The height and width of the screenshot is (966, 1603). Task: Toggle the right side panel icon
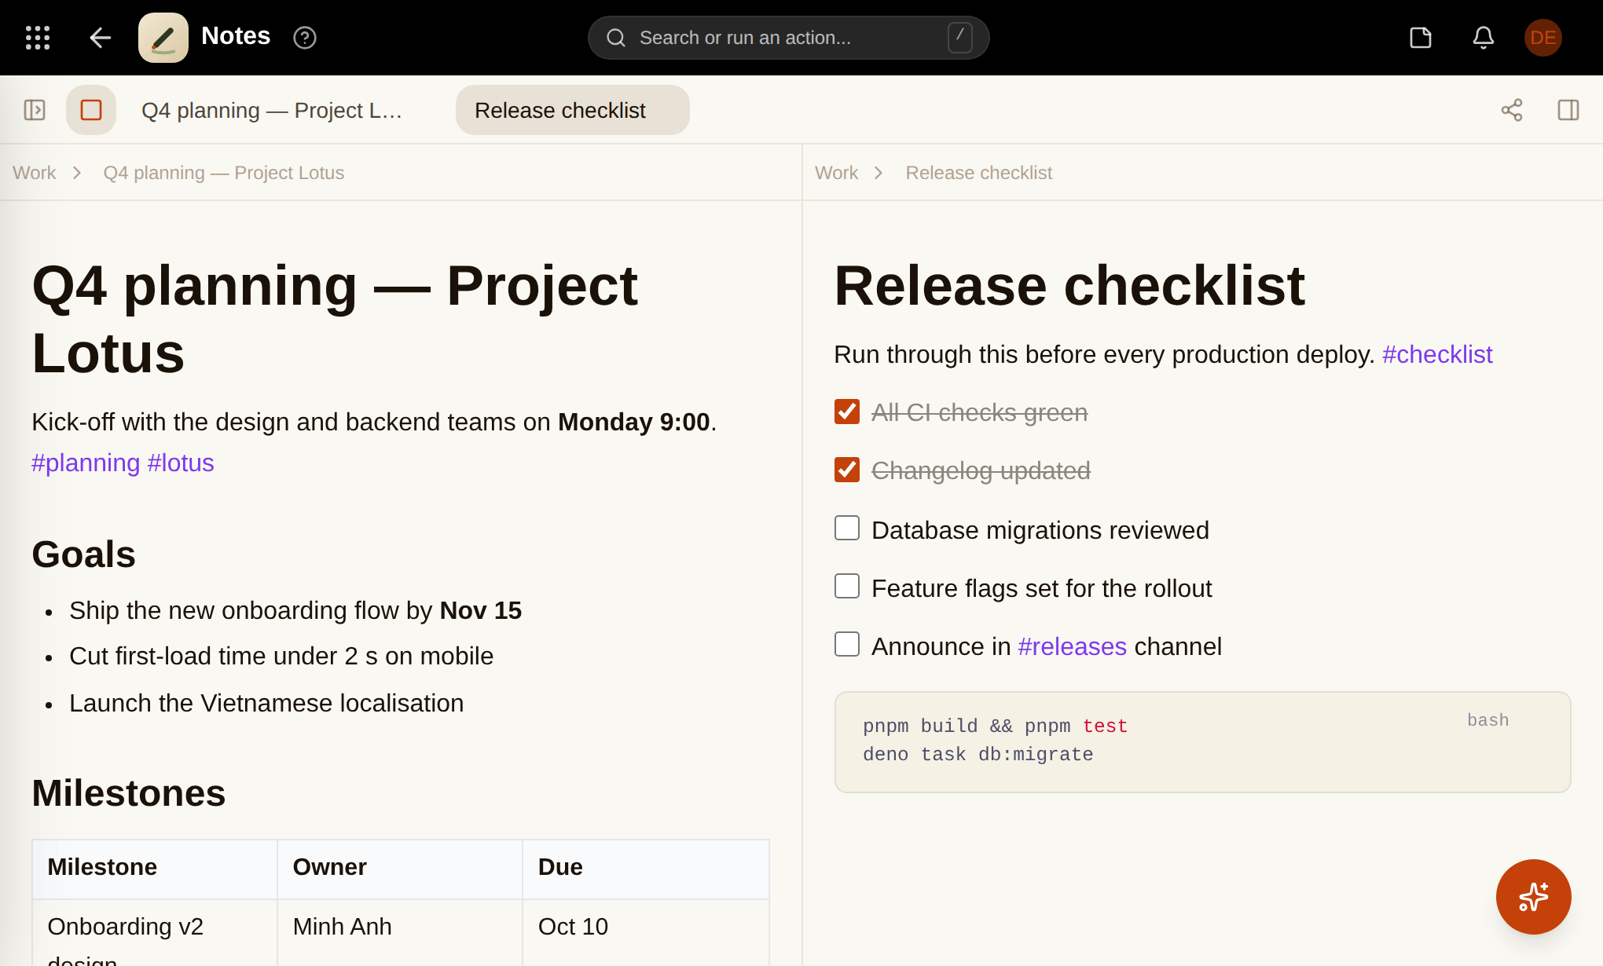pyautogui.click(x=1568, y=110)
